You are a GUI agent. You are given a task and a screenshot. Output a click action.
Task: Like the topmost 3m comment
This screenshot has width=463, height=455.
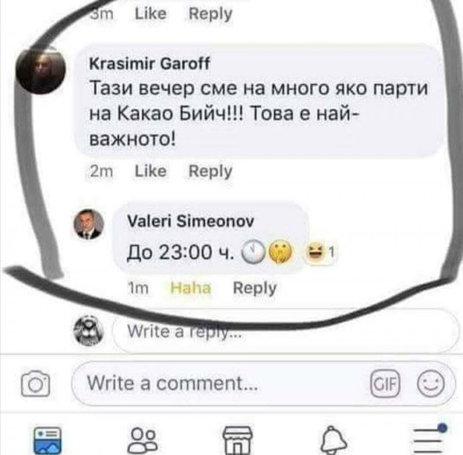pos(150,13)
